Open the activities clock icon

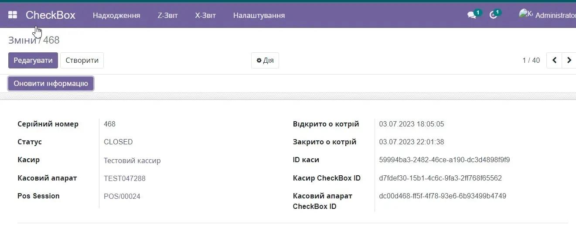(493, 15)
